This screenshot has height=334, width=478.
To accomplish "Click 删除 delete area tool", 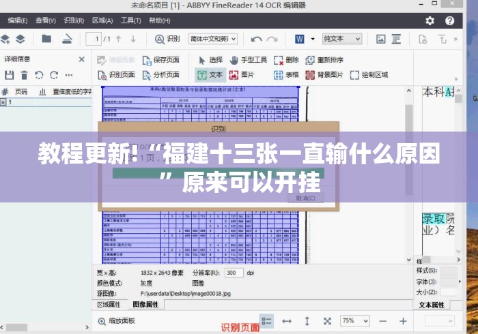I will [286, 60].
